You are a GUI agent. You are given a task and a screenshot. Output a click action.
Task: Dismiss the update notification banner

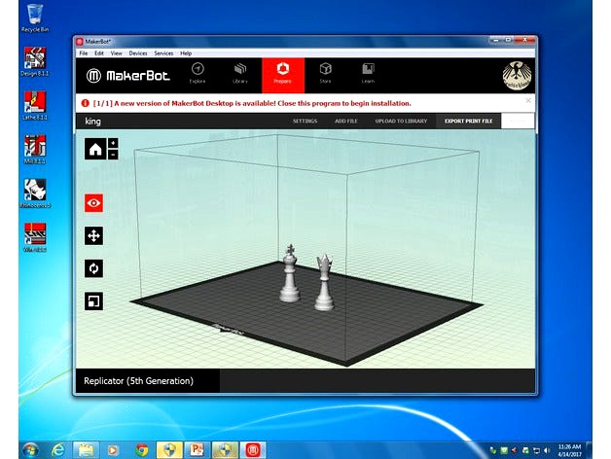[x=528, y=100]
